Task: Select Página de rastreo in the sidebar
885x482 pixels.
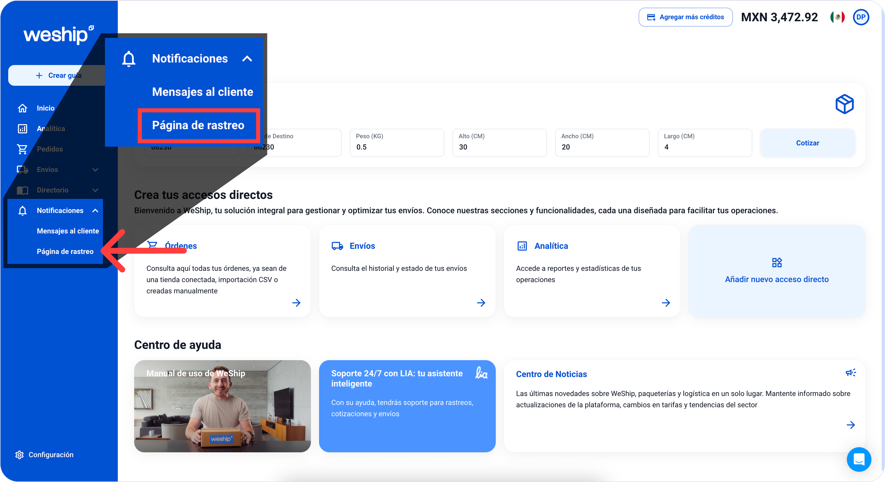Action: coord(65,252)
